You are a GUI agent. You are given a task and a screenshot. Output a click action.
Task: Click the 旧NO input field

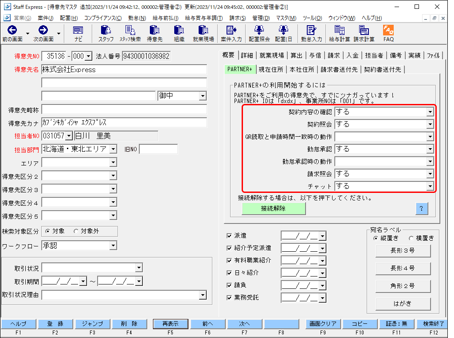pyautogui.click(x=158, y=149)
